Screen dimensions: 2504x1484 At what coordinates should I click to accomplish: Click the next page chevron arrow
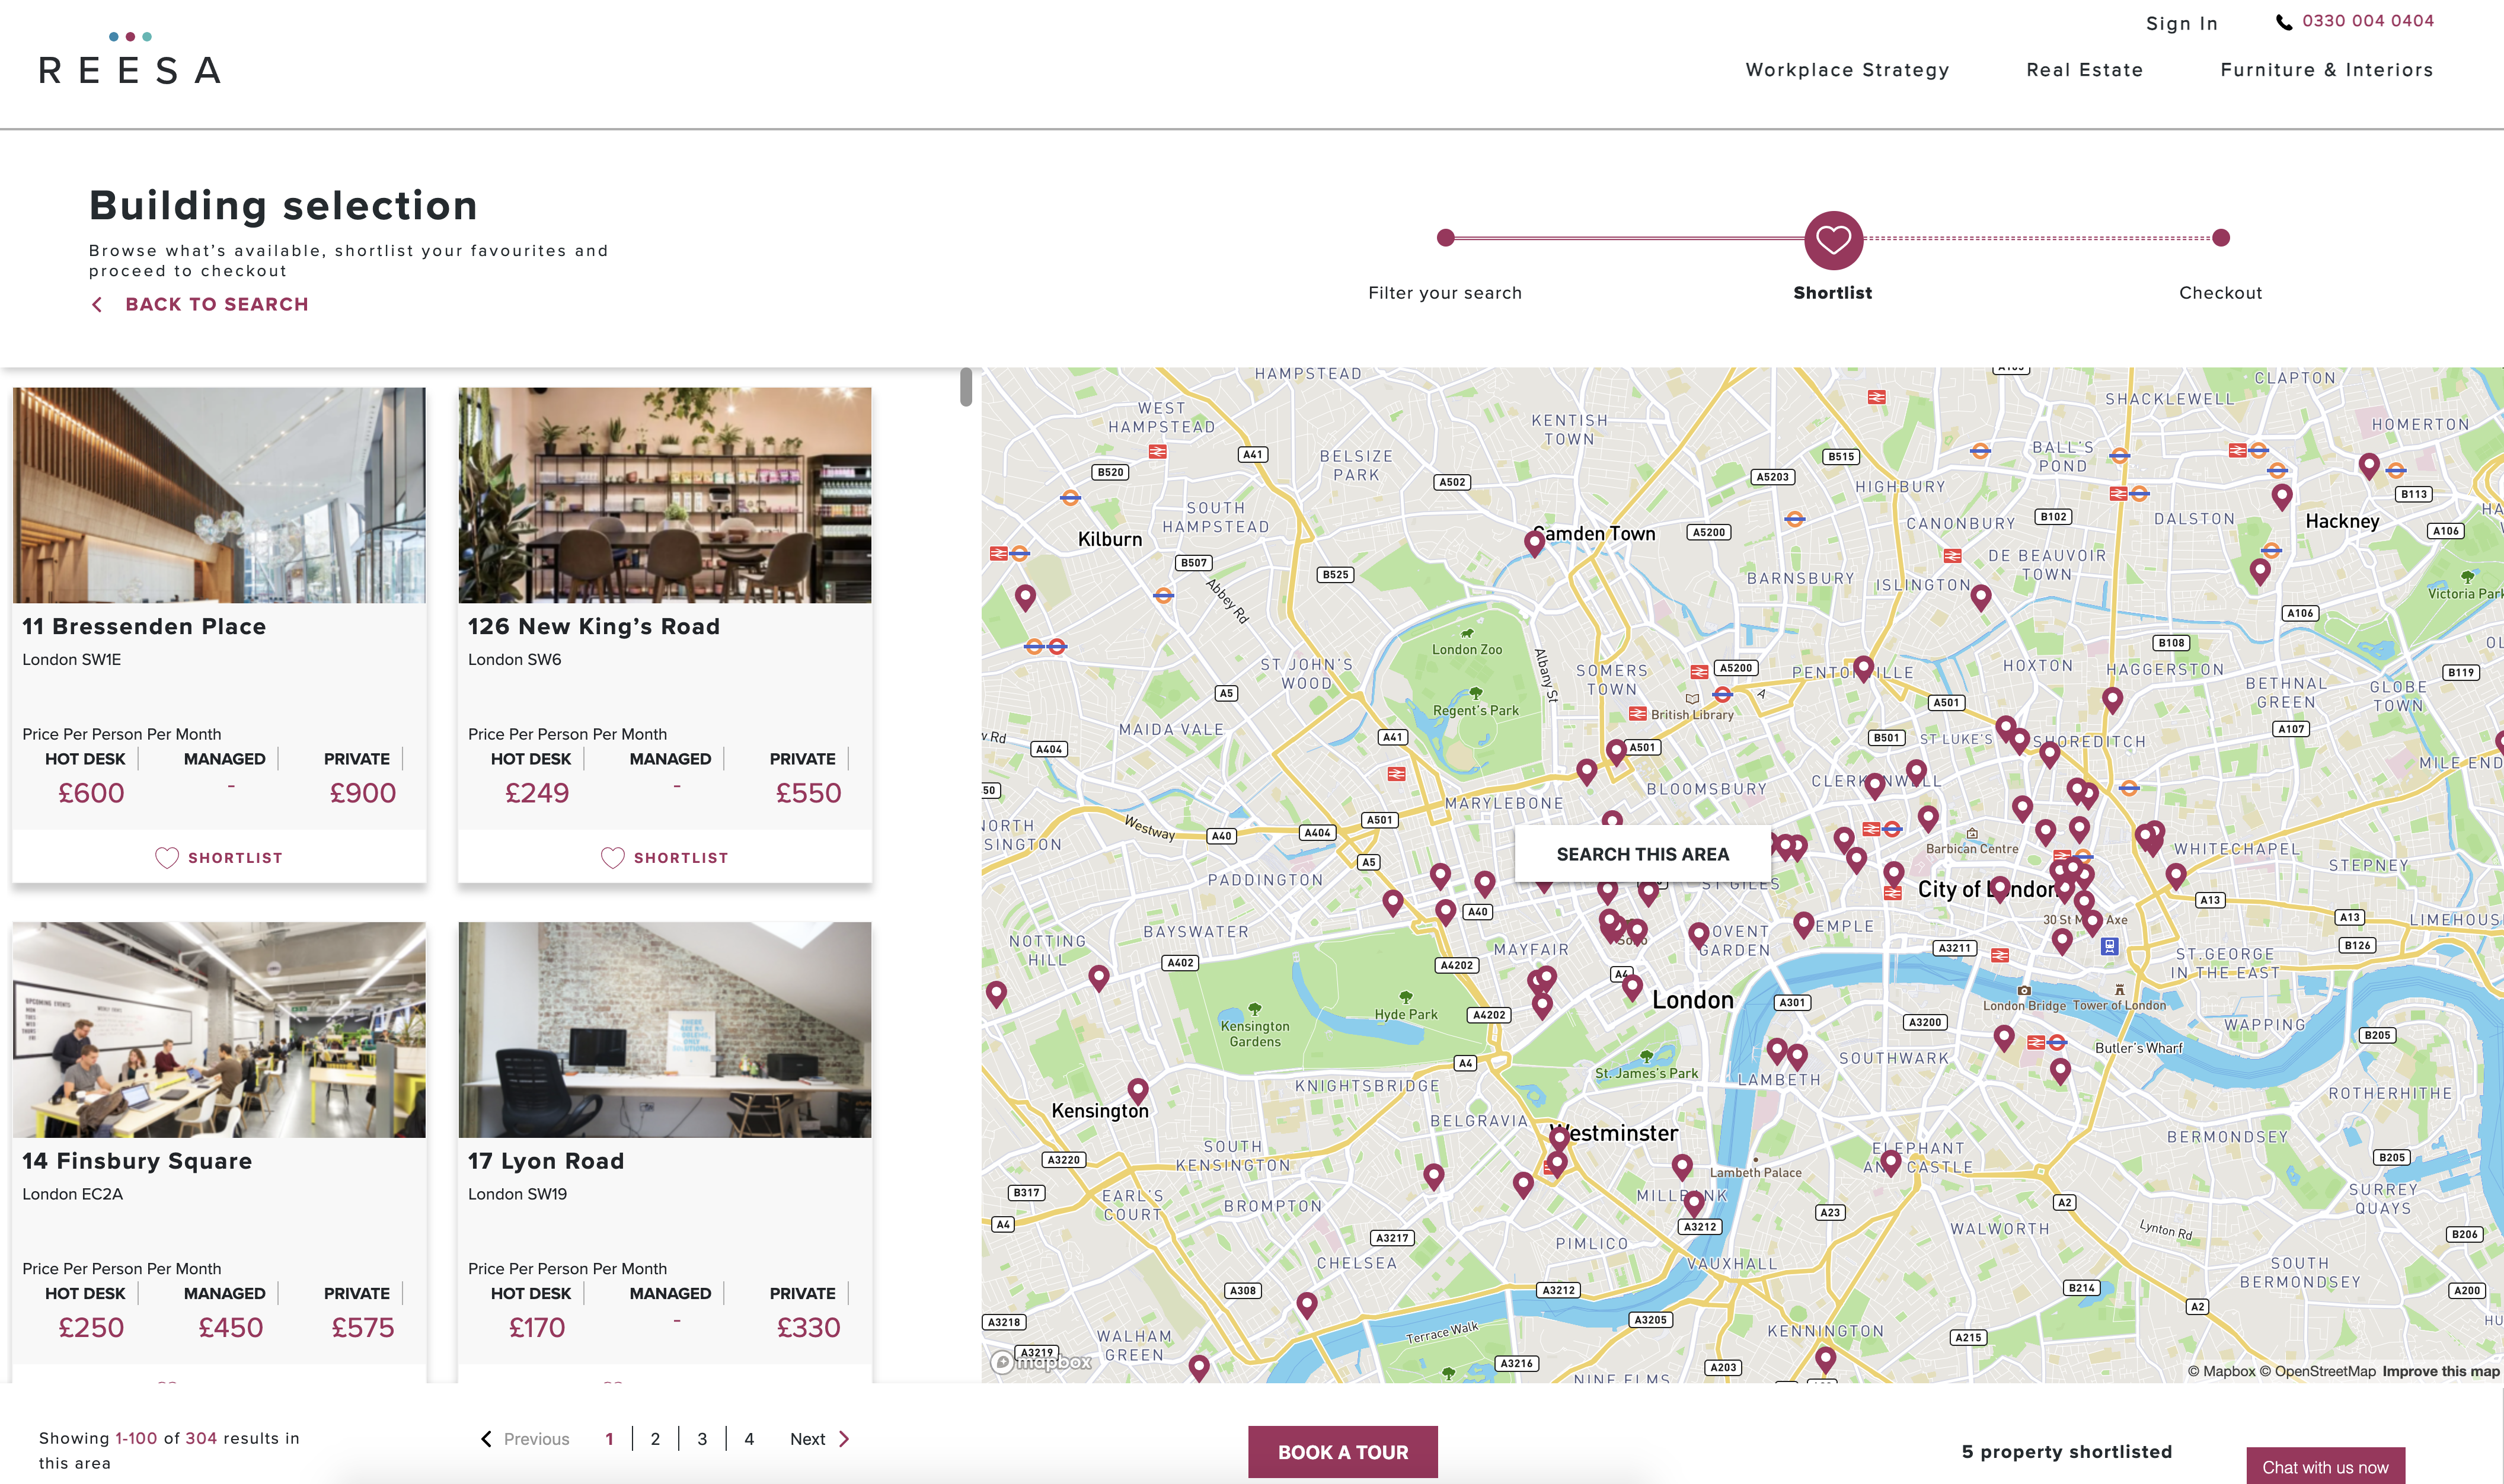(844, 1439)
